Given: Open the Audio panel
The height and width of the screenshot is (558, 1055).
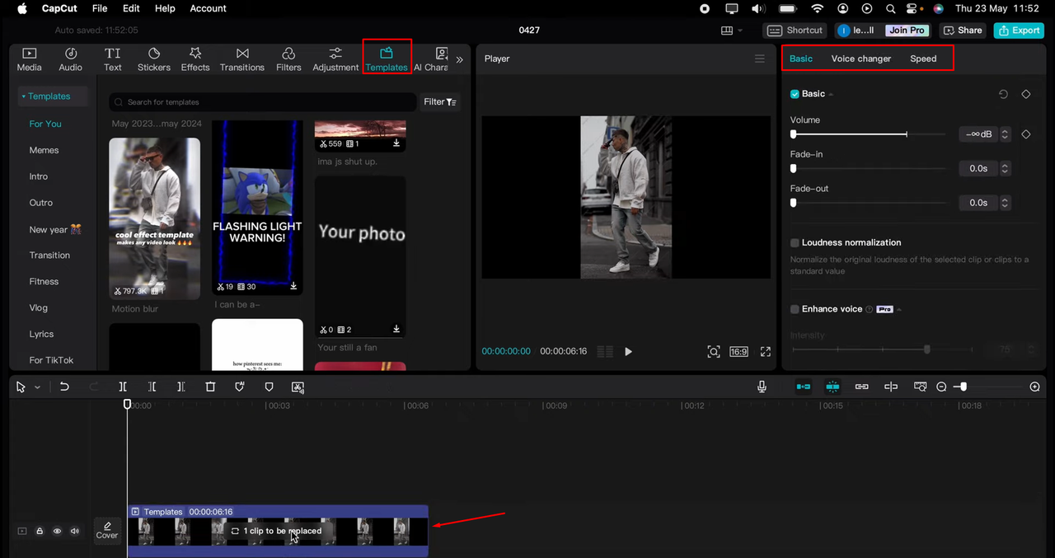Looking at the screenshot, I should (x=71, y=59).
